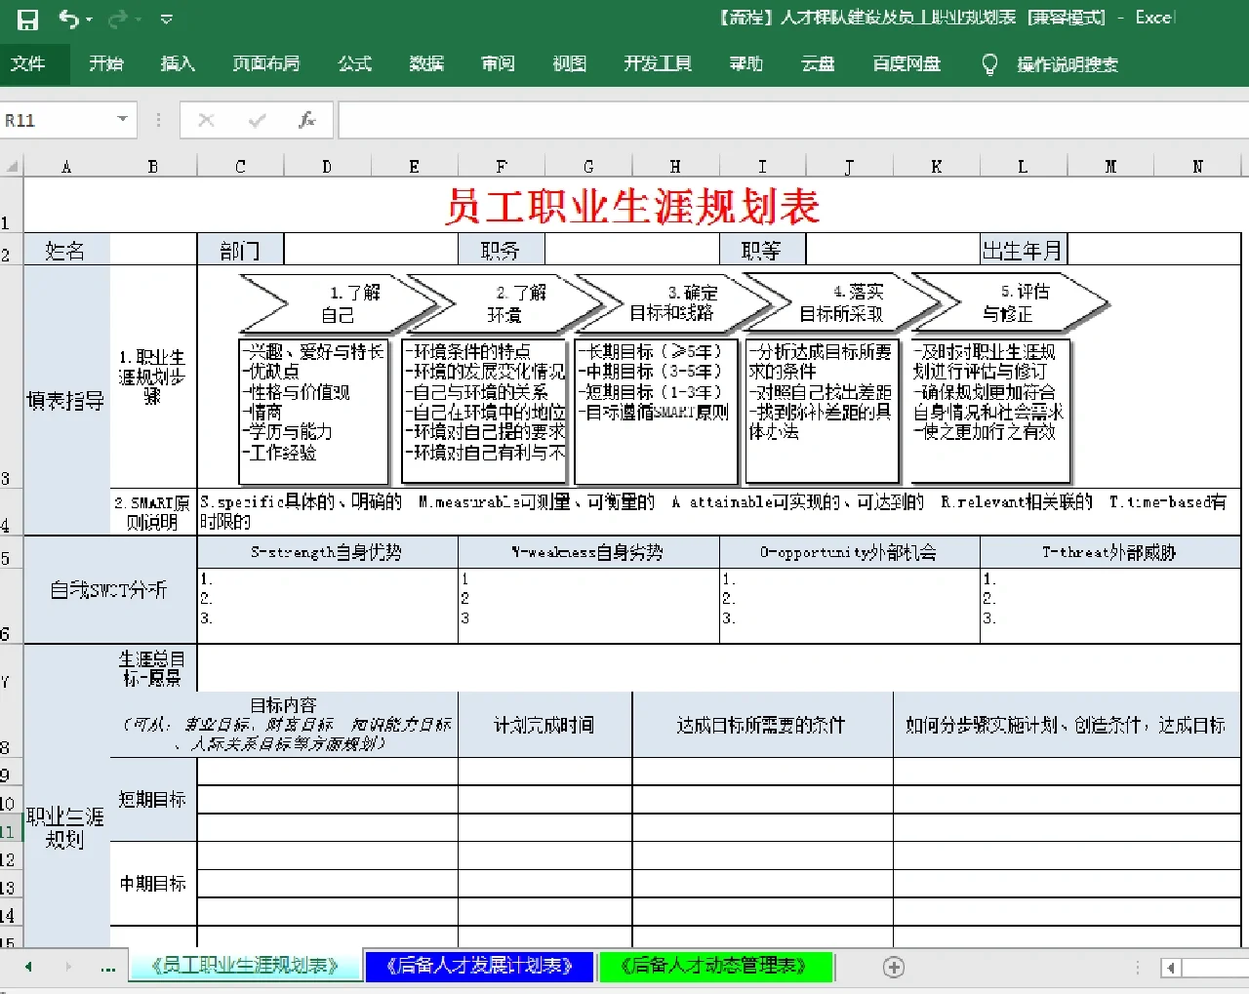Open the 《后备人才动态管理表》 sheet tab
This screenshot has width=1249, height=994.
click(x=714, y=966)
